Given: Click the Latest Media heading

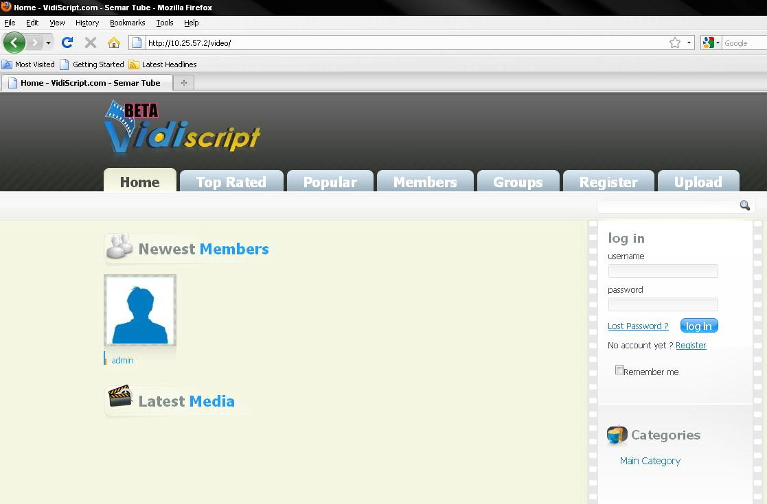Looking at the screenshot, I should pyautogui.click(x=186, y=401).
